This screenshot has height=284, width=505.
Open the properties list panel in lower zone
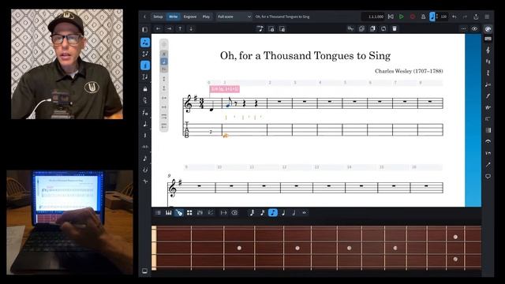click(158, 212)
